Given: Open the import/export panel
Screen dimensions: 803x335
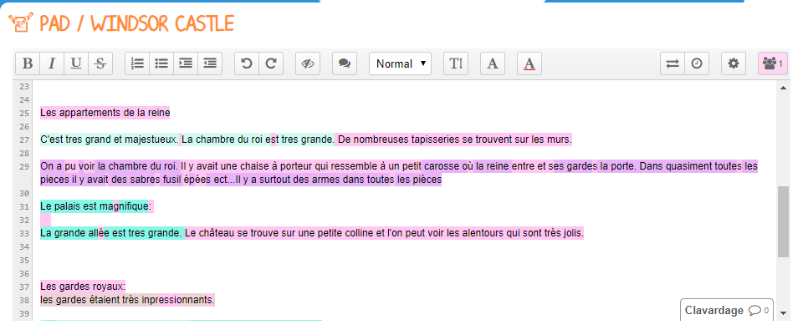Looking at the screenshot, I should (672, 63).
